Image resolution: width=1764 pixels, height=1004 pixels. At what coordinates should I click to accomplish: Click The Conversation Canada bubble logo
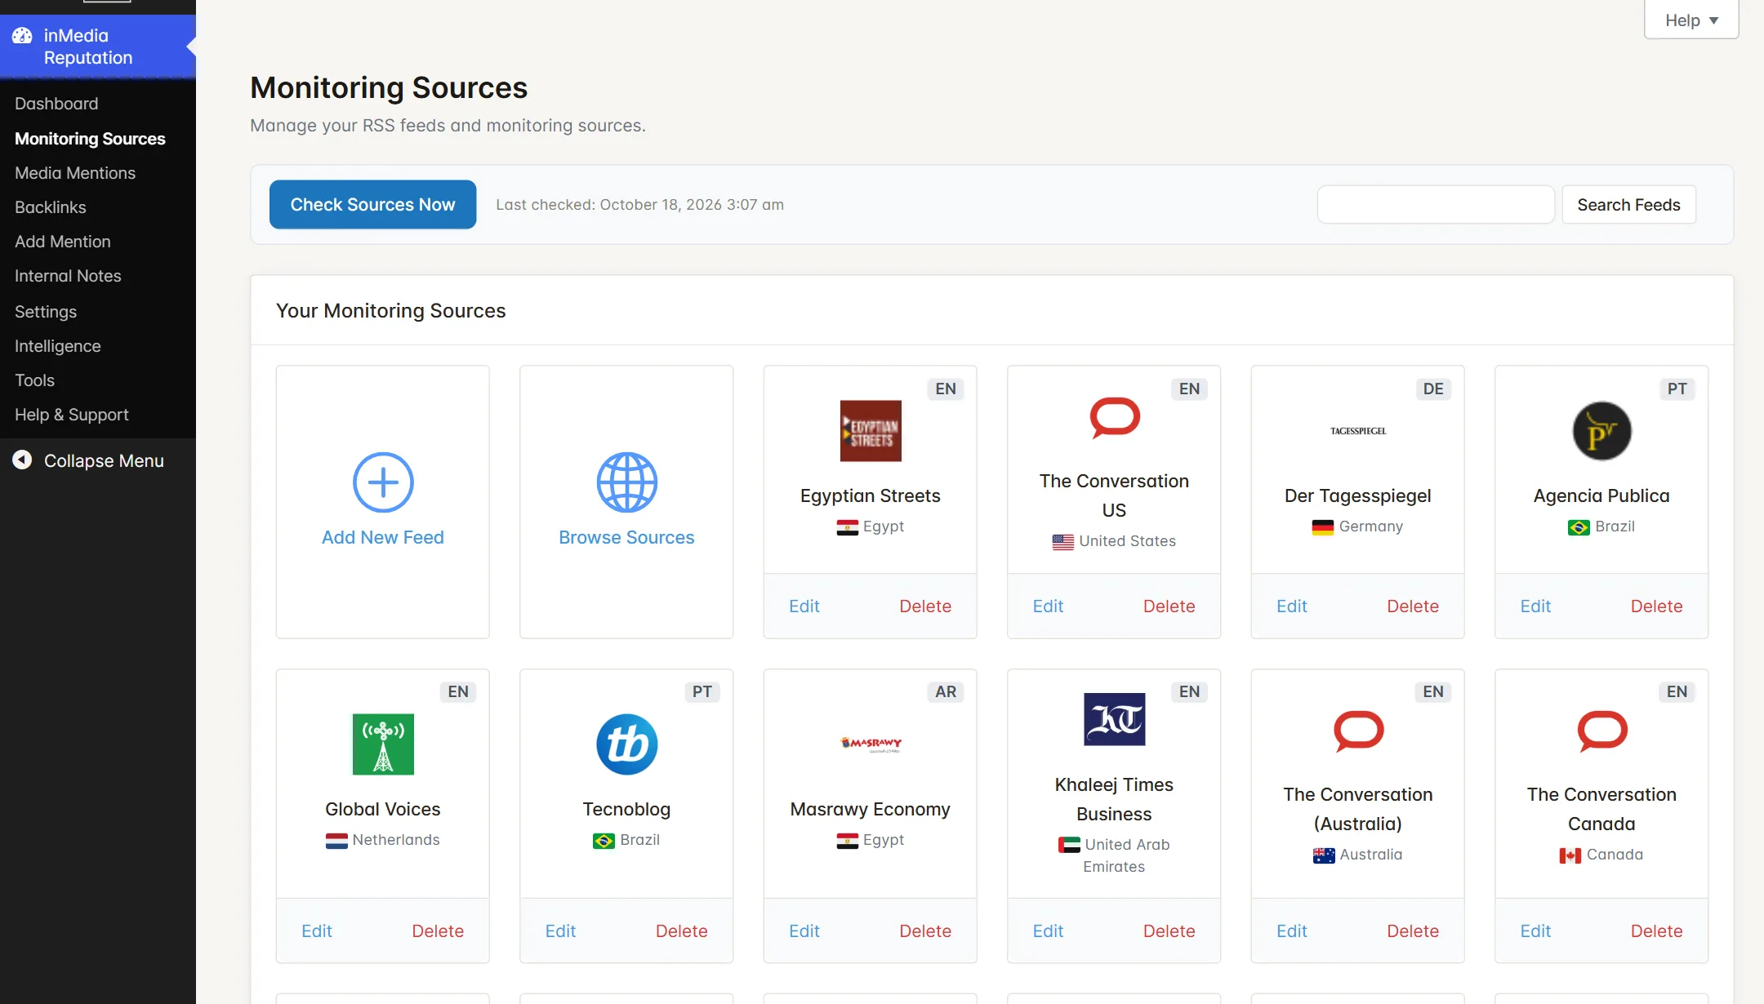(1601, 731)
